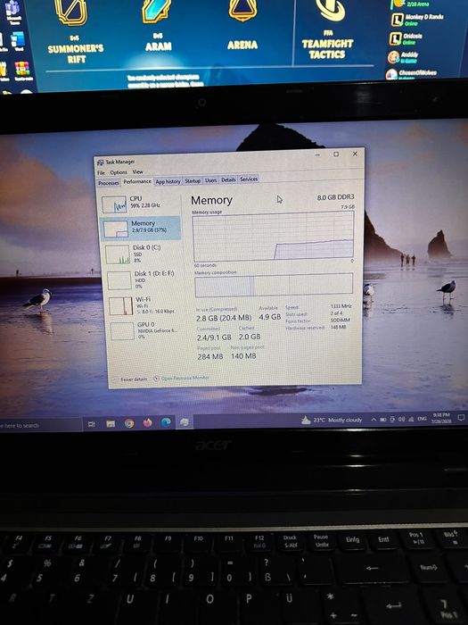Click the volume tray icon
The height and width of the screenshot is (625, 468).
401,419
